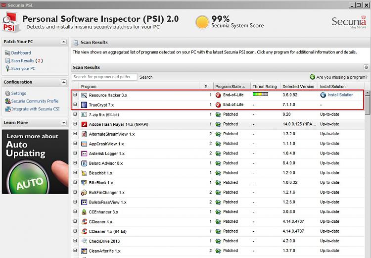The height and width of the screenshot is (258, 371).
Task: Click the BulkFileChanger program icon
Action: [x=84, y=192]
